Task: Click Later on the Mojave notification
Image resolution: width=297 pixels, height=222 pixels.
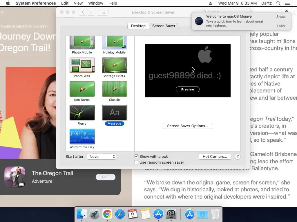Action: (281, 26)
